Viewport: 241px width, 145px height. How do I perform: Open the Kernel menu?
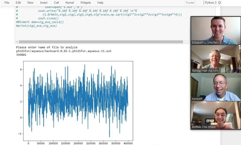click(70, 3)
